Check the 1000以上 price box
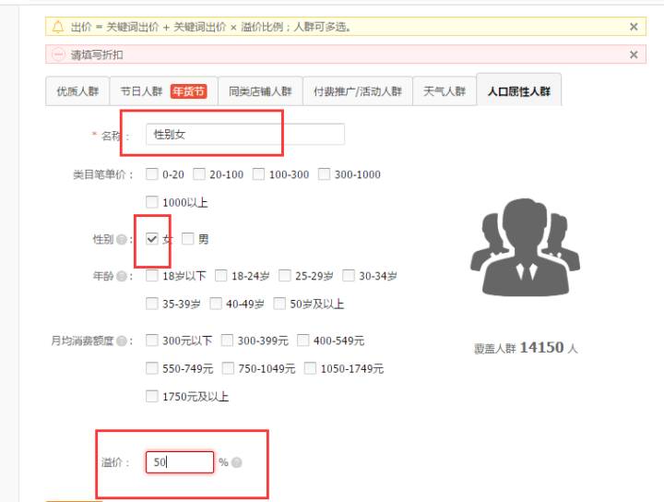Screen dimensions: 664x502 [151, 202]
